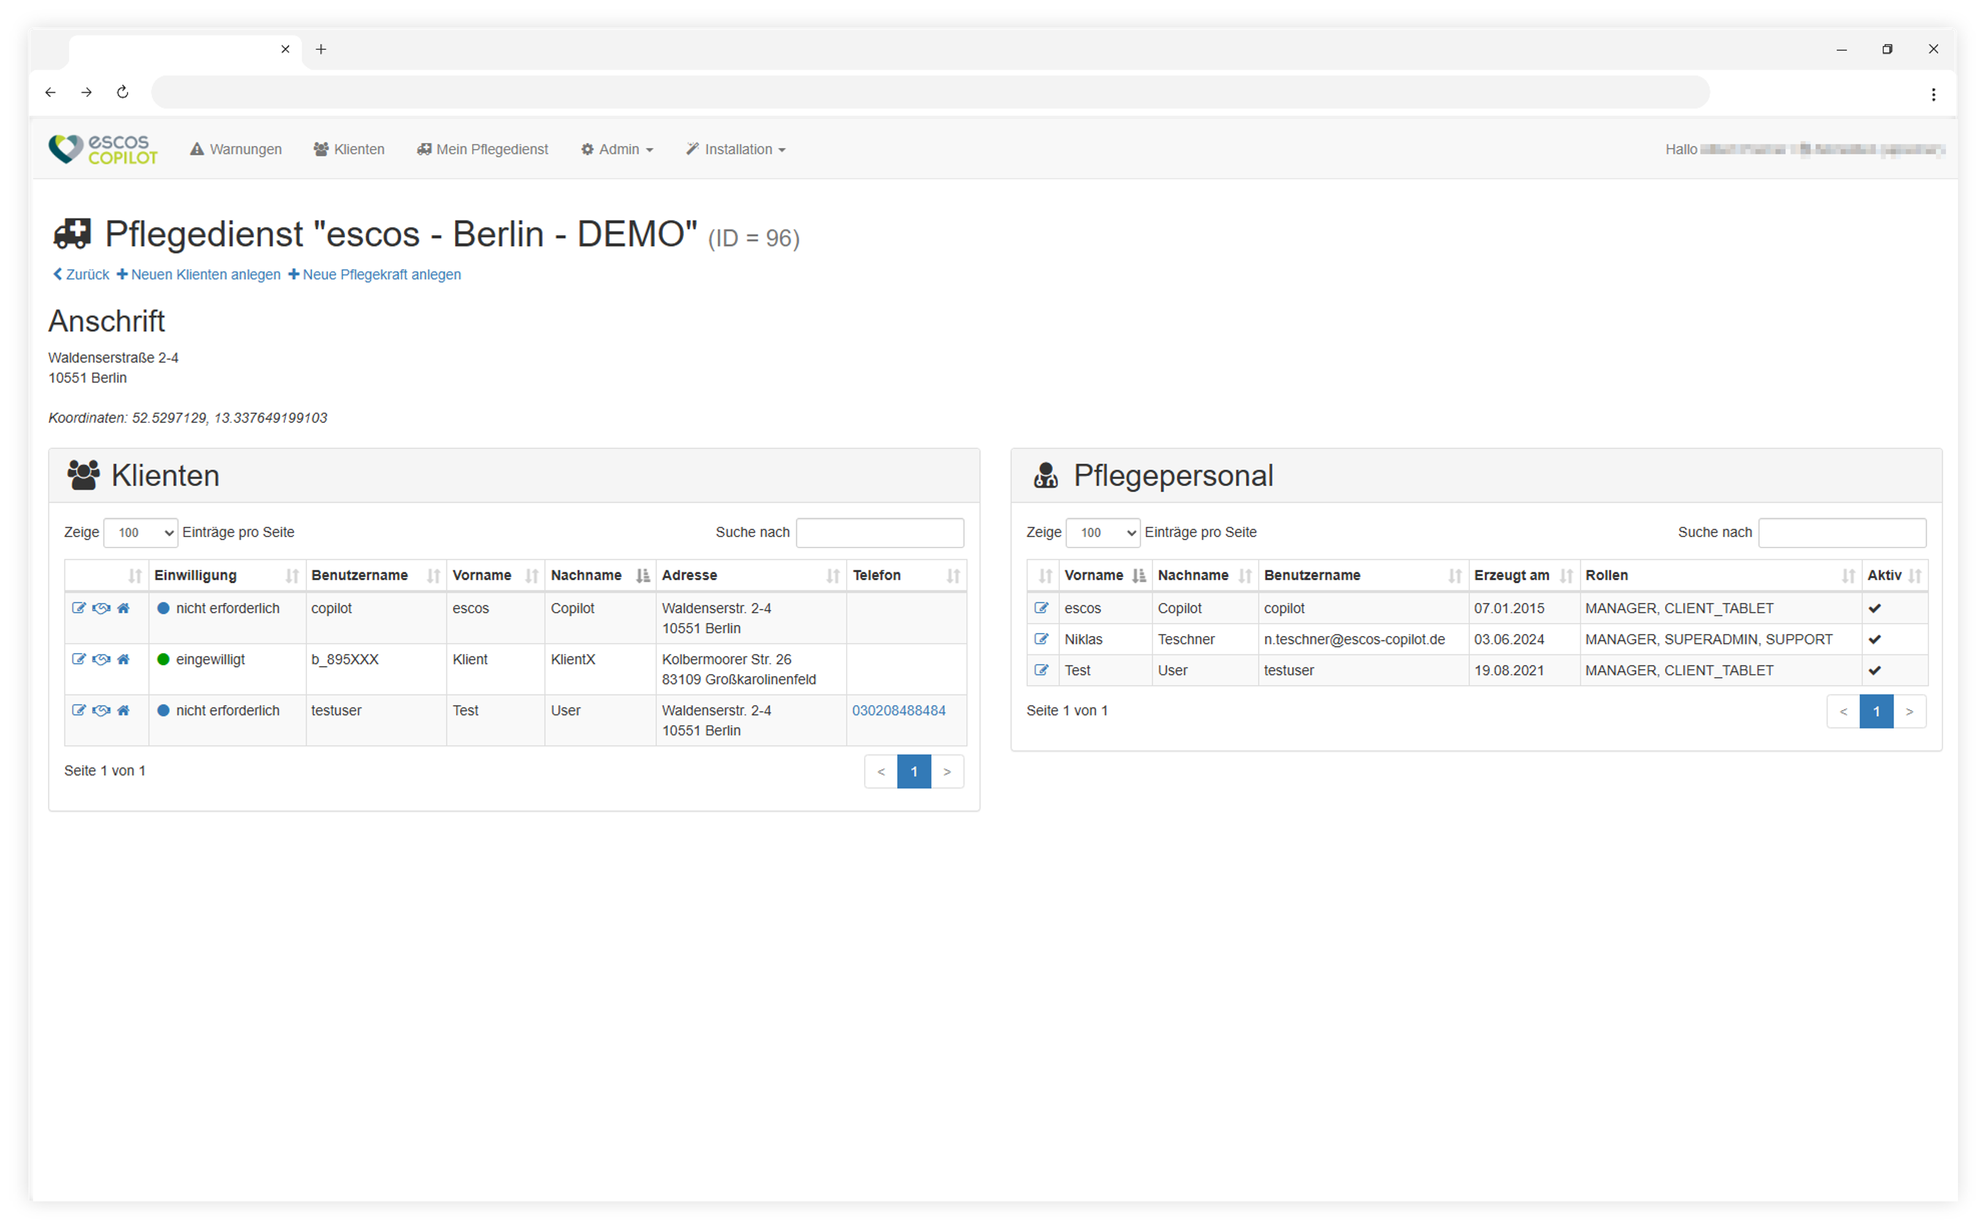
Task: Click the Zurück link
Action: pos(81,275)
